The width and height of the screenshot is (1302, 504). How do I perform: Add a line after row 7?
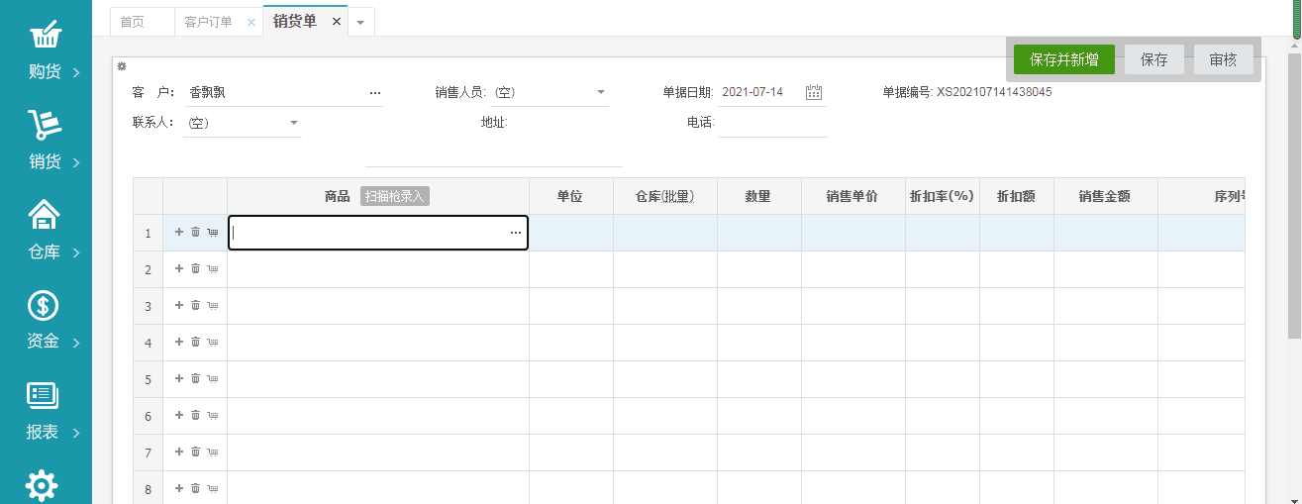(179, 452)
